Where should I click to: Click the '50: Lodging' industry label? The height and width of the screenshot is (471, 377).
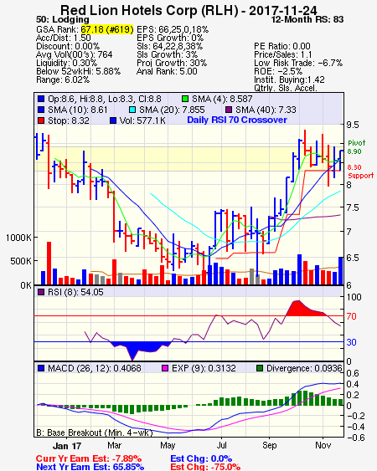(x=63, y=20)
